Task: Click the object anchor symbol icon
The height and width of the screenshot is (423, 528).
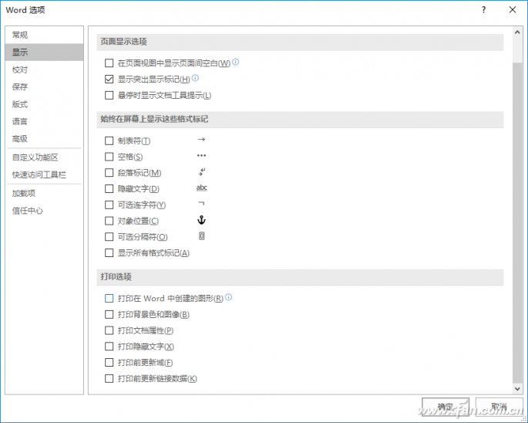Action: click(201, 221)
